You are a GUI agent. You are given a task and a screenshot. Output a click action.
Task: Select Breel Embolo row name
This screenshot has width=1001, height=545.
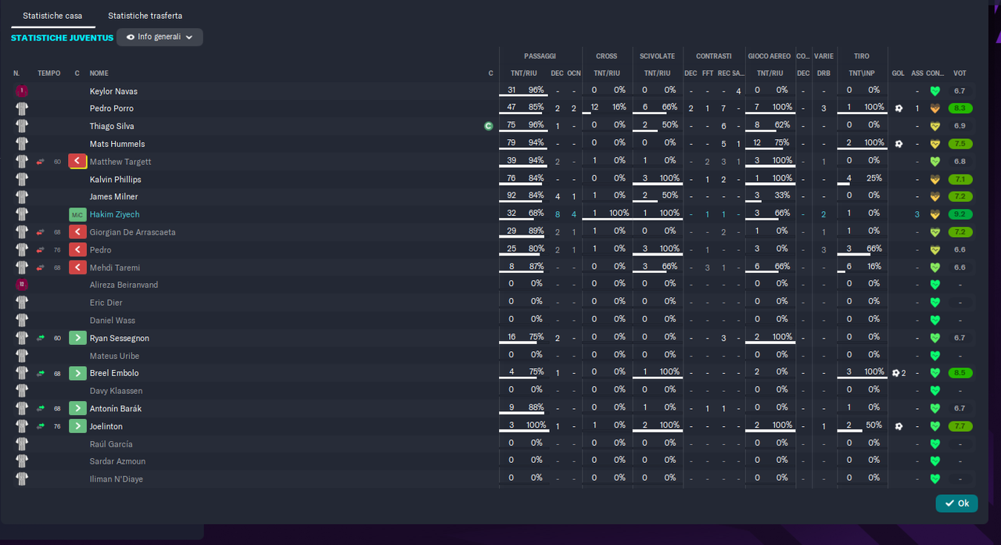pos(114,373)
